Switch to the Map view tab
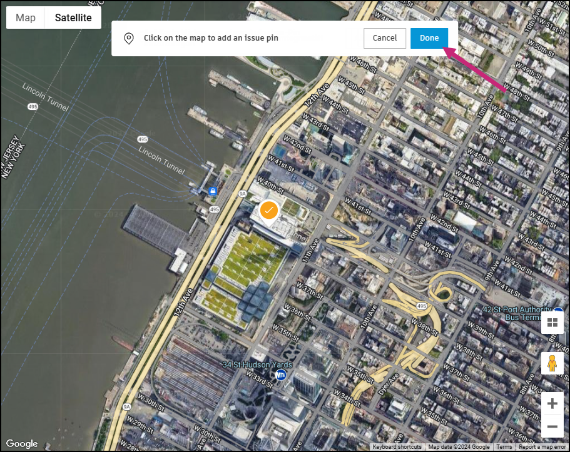The image size is (570, 452). coord(26,18)
